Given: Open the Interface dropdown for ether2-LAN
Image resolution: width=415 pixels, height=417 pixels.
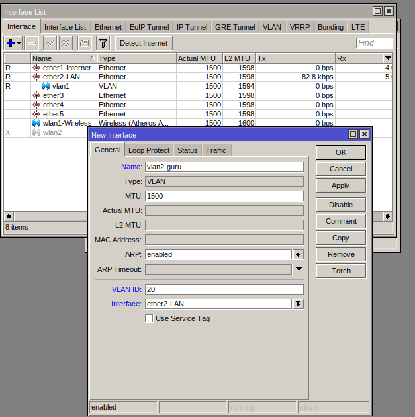Looking at the screenshot, I should (298, 304).
